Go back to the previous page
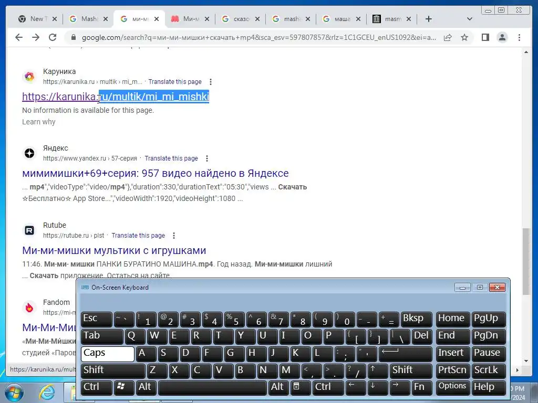538x403 pixels. tap(19, 37)
